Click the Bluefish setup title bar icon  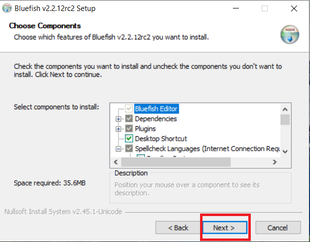pyautogui.click(x=7, y=8)
